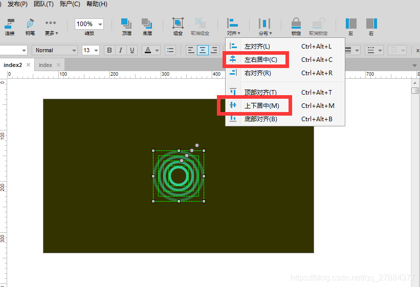Click the bottom-right resize handle of selection
Screen dimensions: 420x287
pos(204,201)
